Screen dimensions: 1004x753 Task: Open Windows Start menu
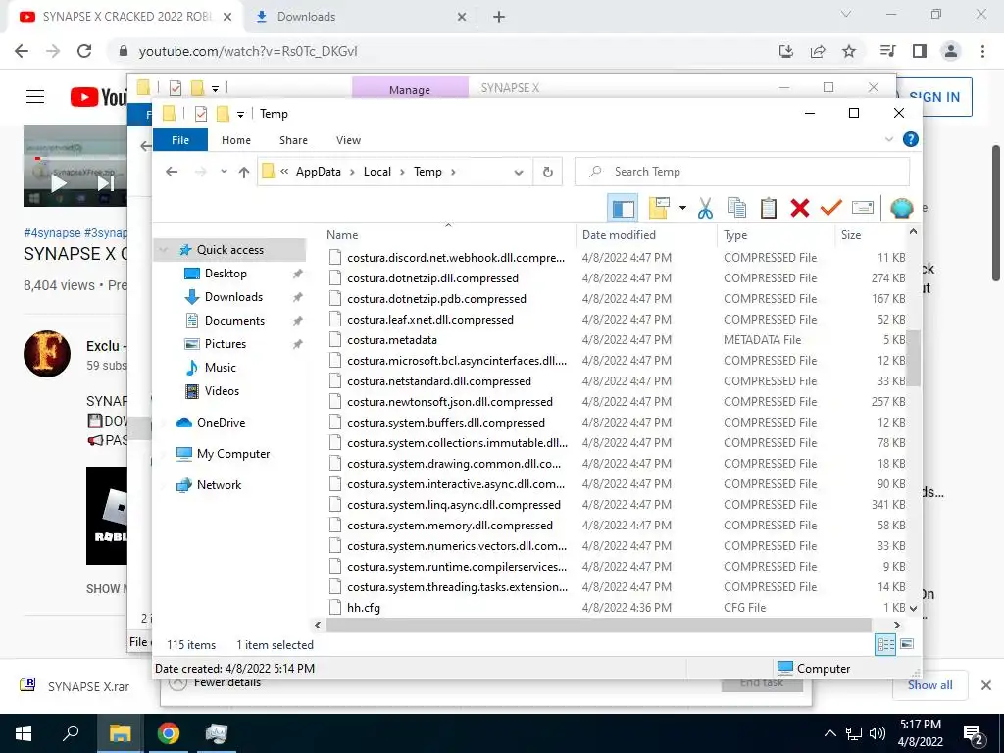point(24,733)
